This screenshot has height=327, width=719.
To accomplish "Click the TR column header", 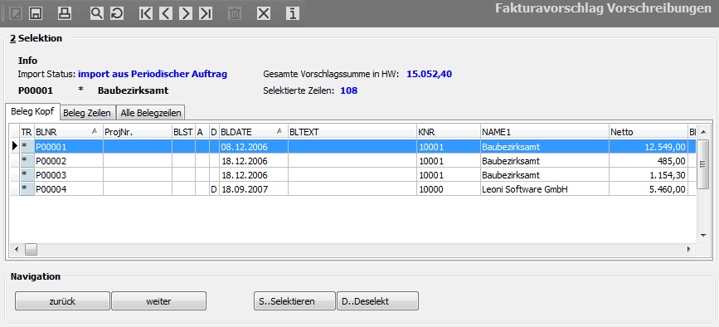I will [27, 132].
